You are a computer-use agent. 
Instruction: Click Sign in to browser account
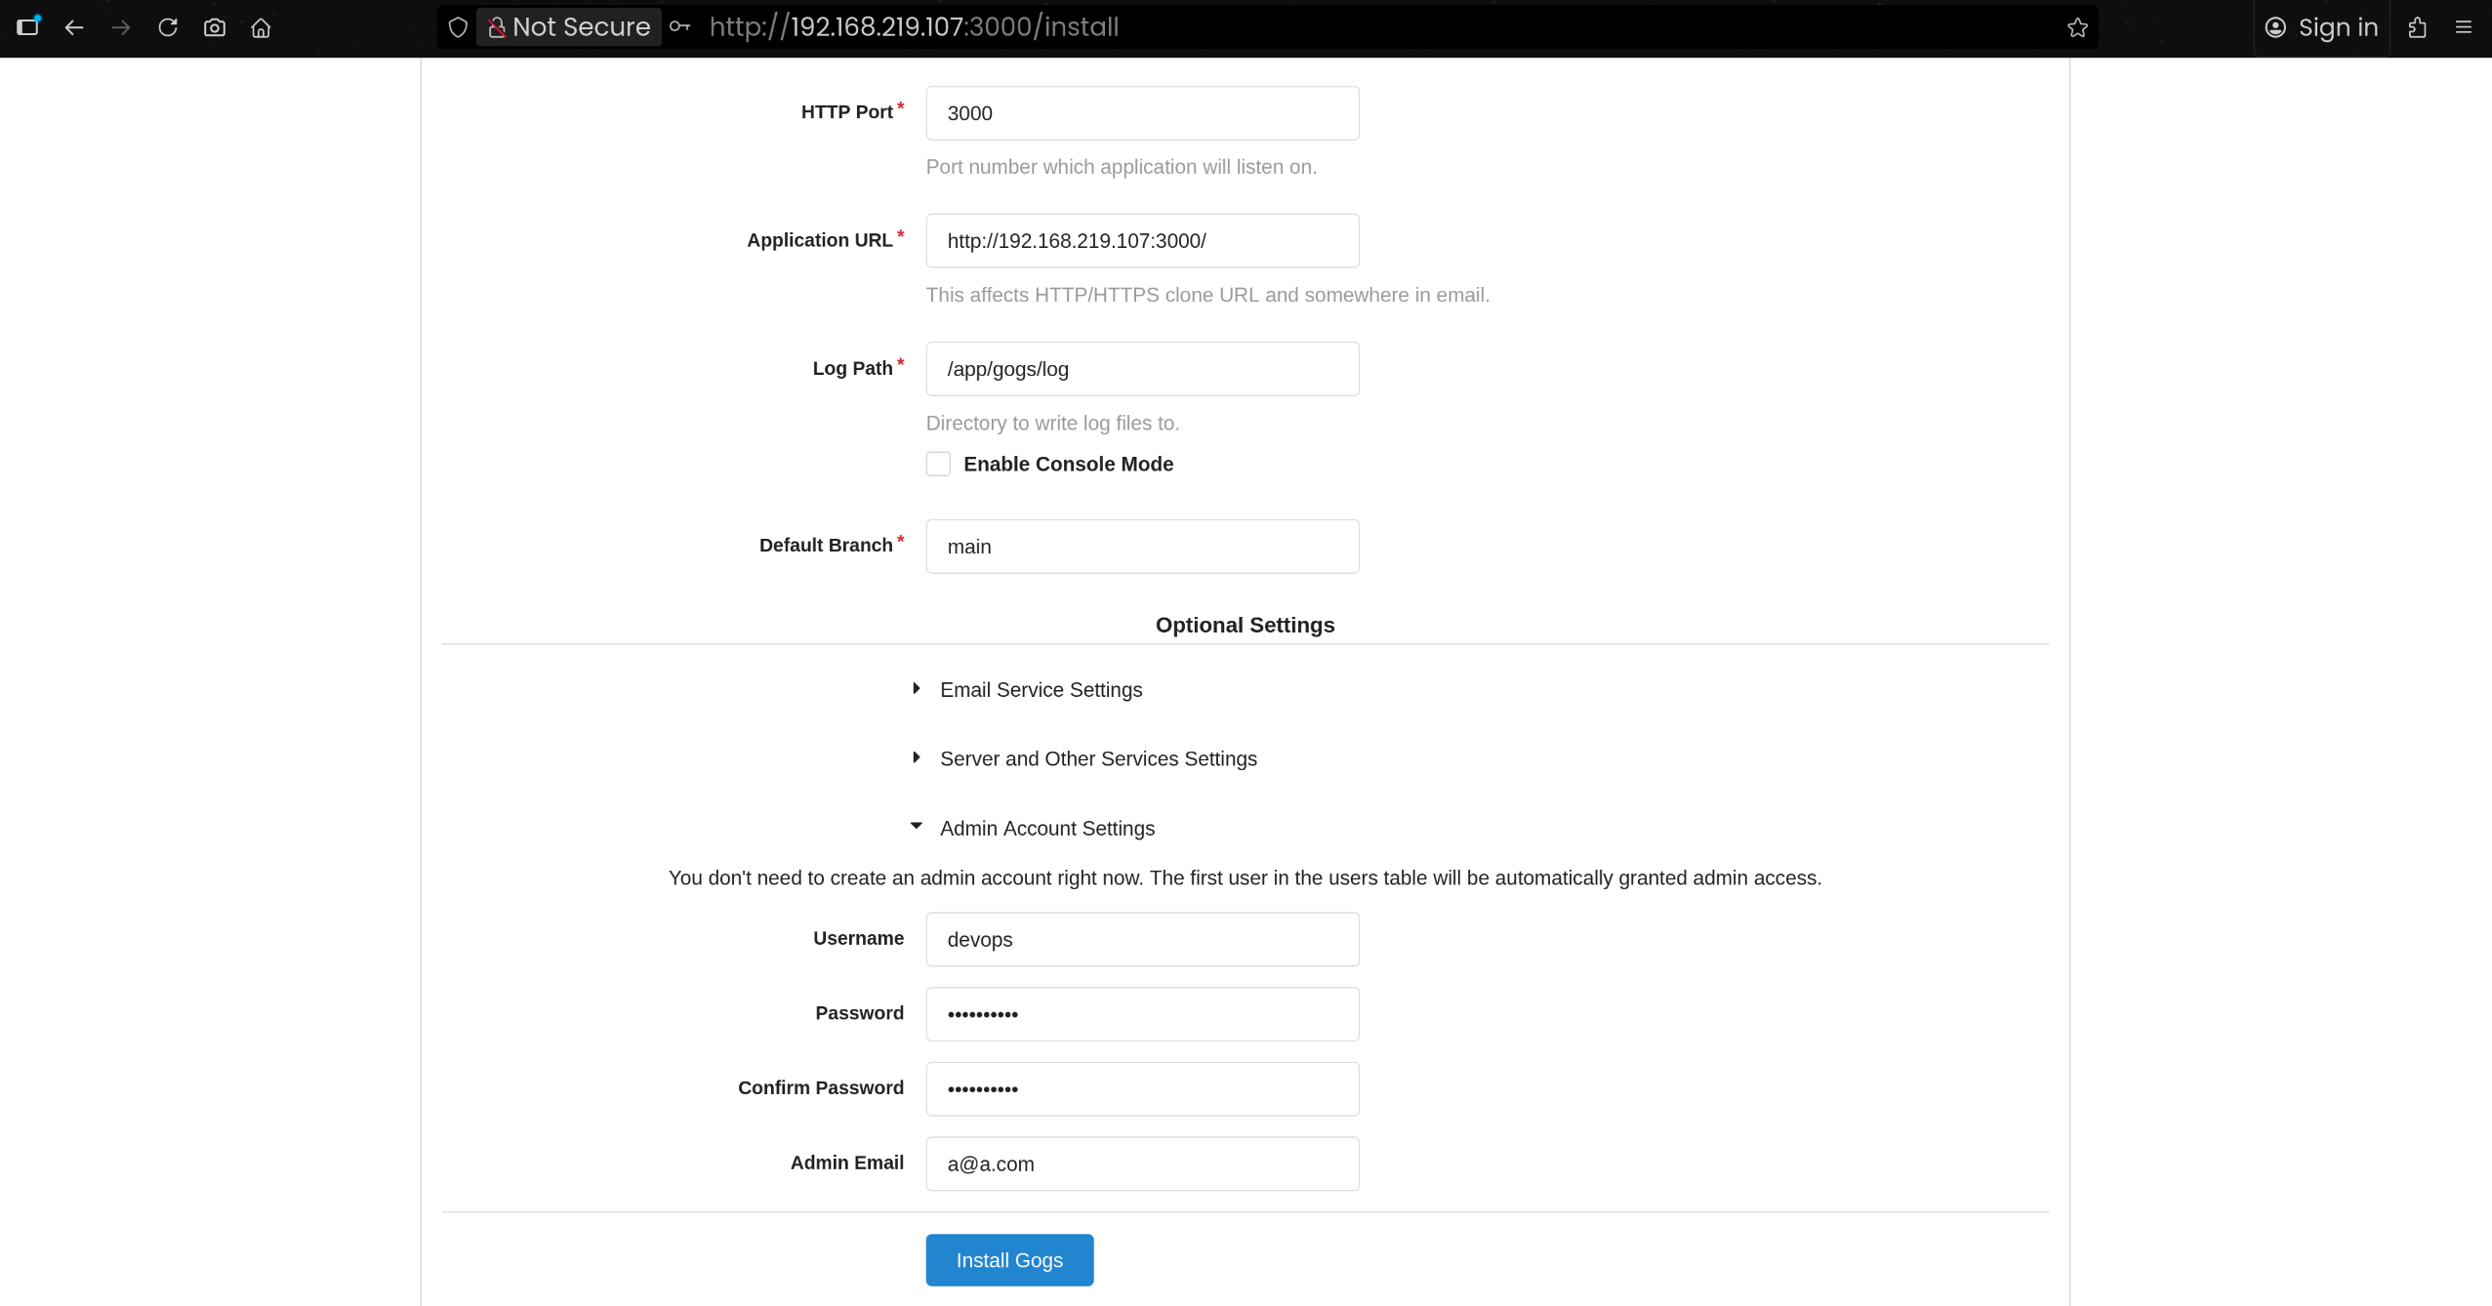click(x=2321, y=27)
